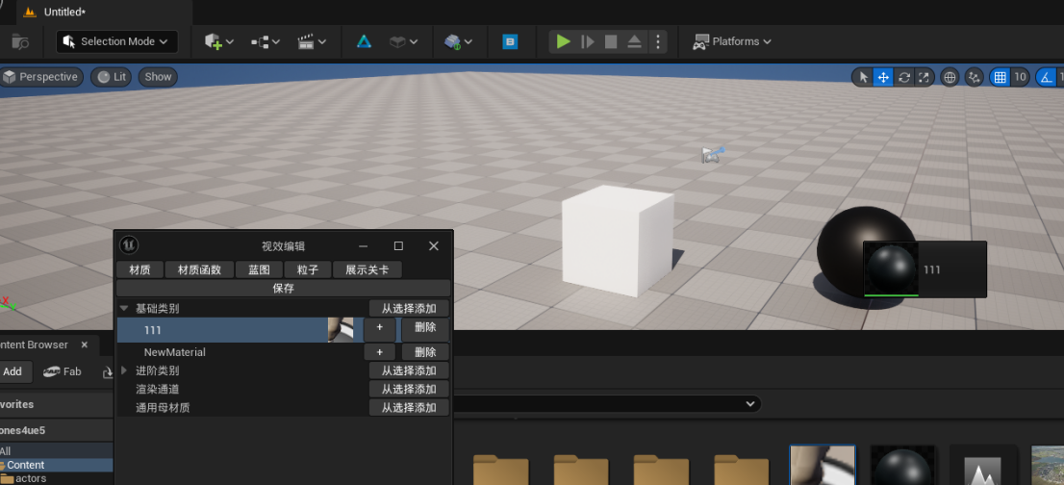
Task: Toggle grid snapping in viewport
Action: click(x=1001, y=77)
